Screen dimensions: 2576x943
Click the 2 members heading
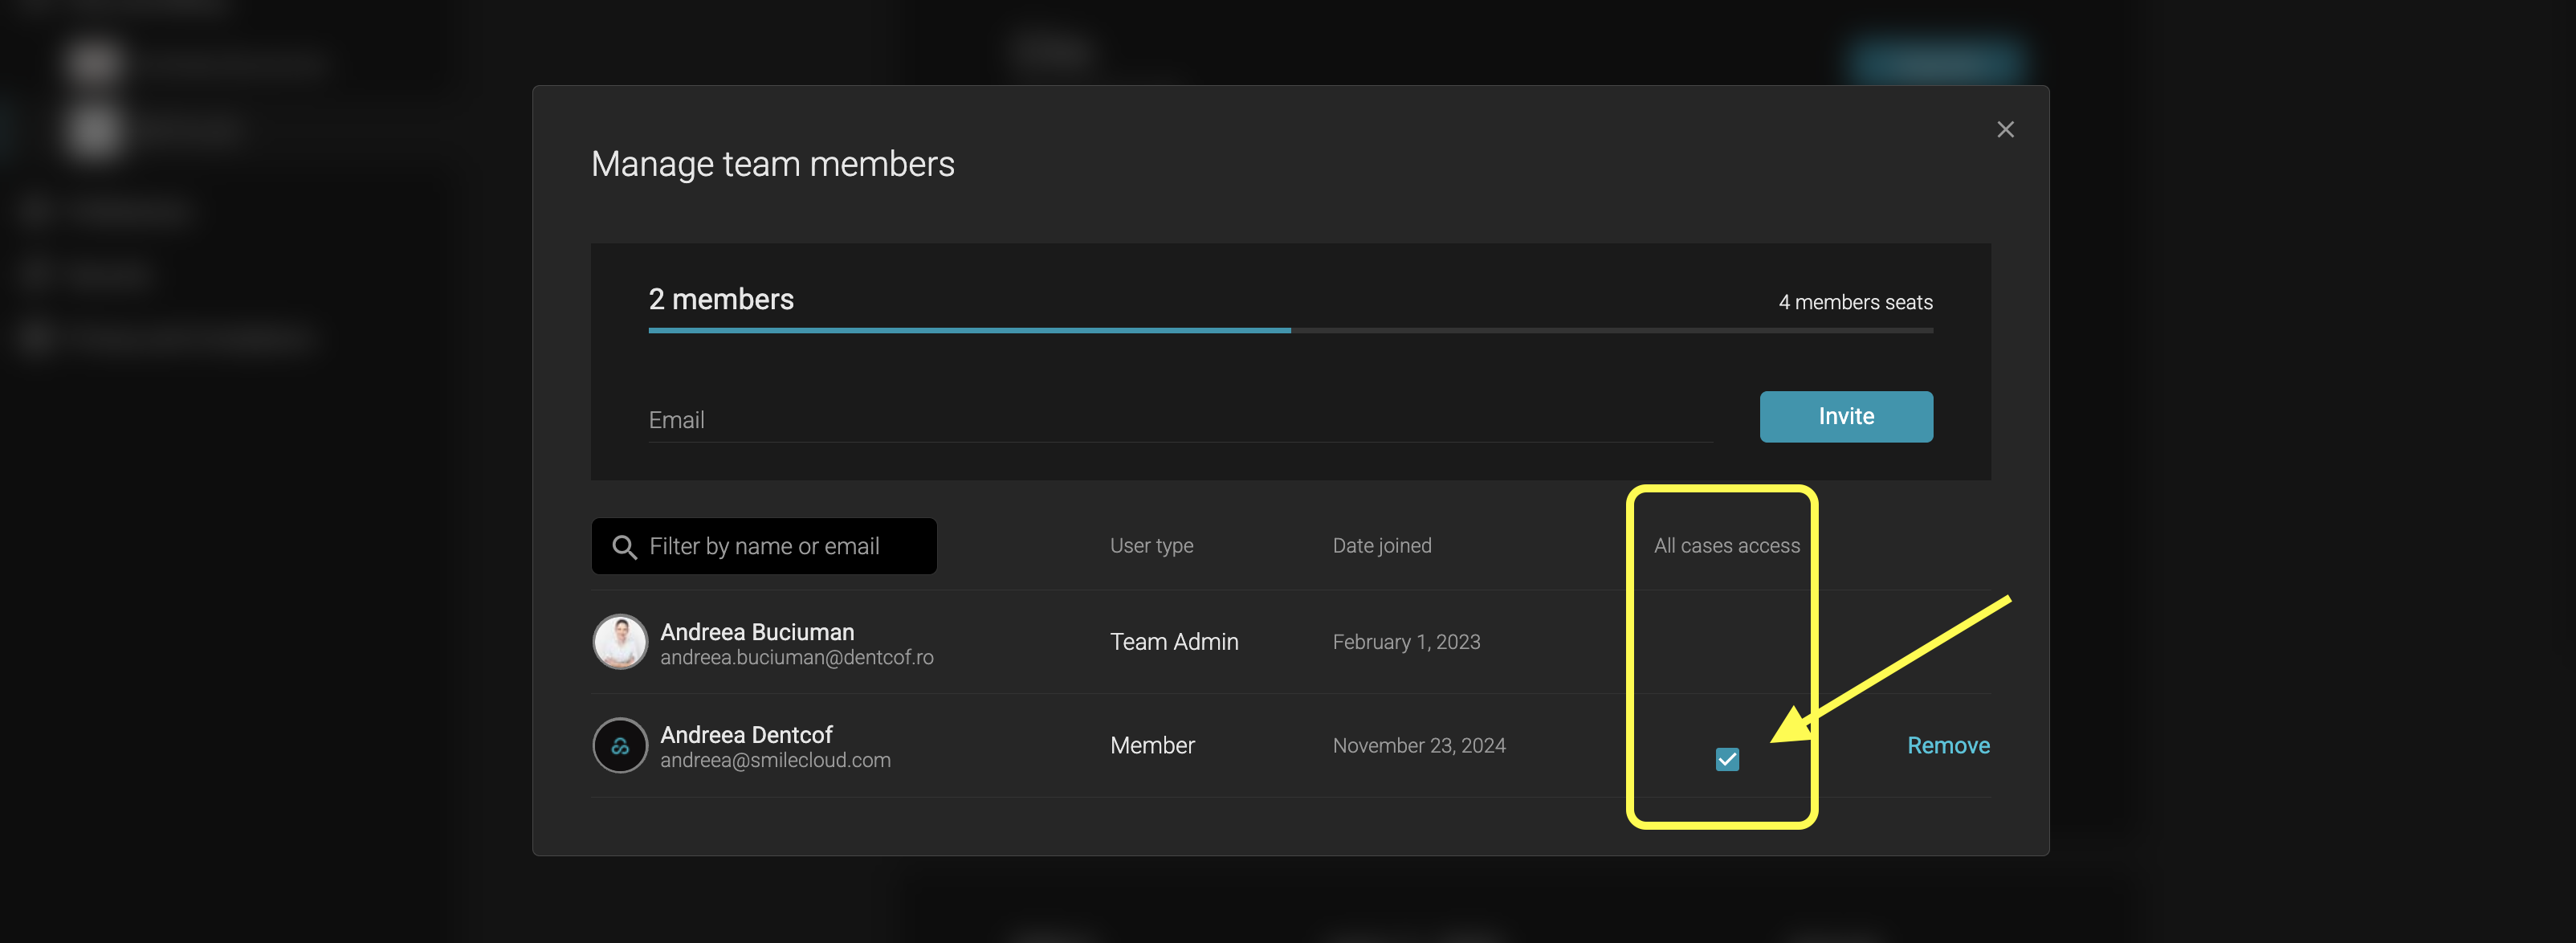(x=721, y=299)
